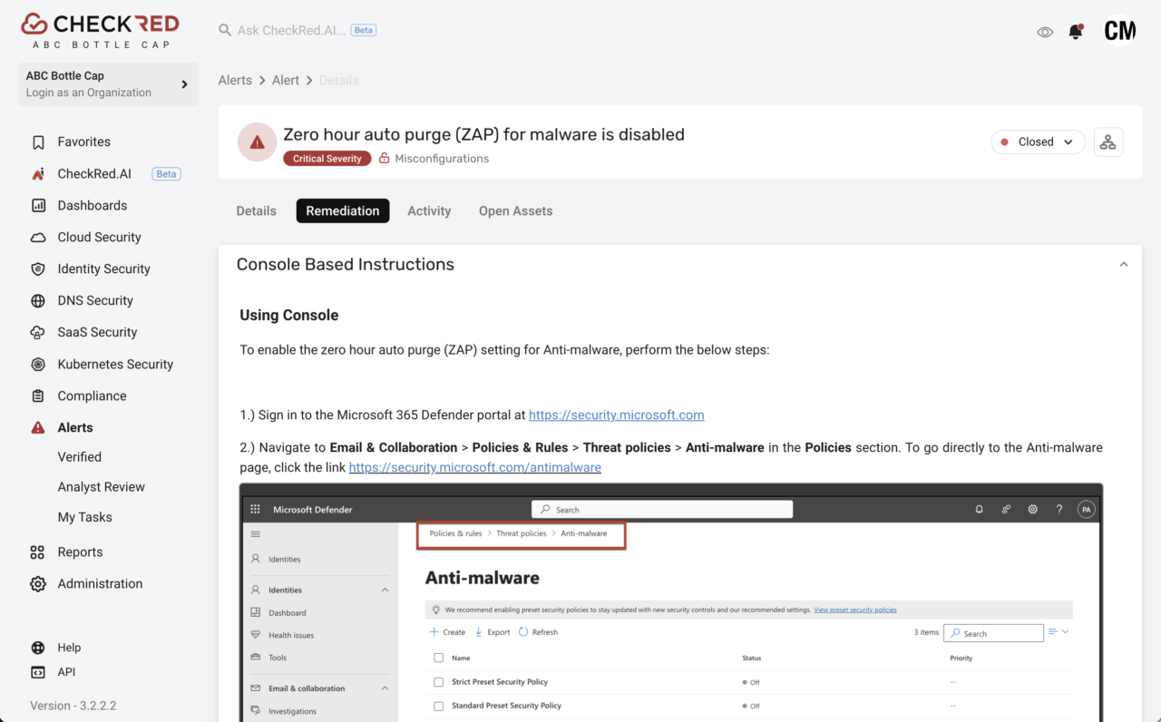Open the Open Assets tab
Screen dimensions: 1161x722
(515, 210)
